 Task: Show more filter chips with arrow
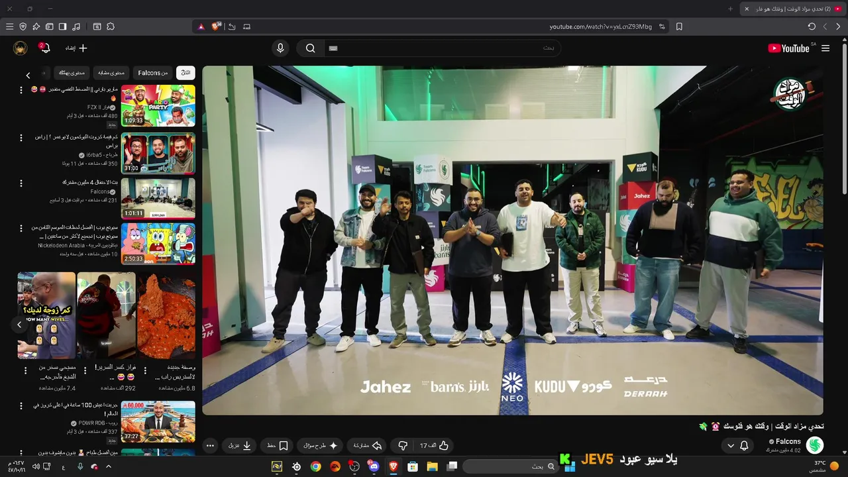[x=28, y=75]
